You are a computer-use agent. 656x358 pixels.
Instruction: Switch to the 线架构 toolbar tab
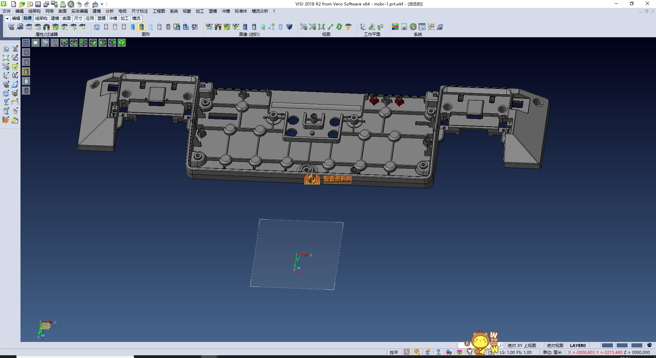coord(41,18)
